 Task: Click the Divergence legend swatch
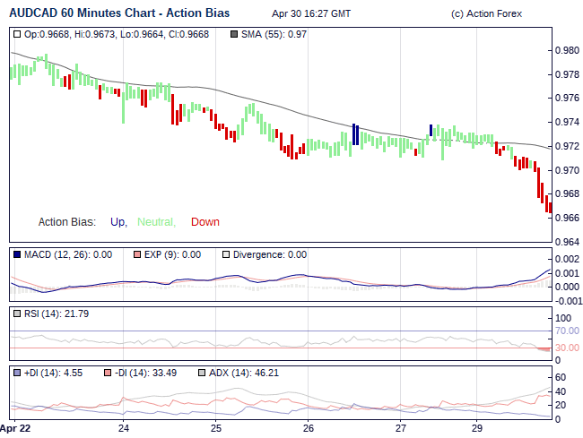(226, 254)
